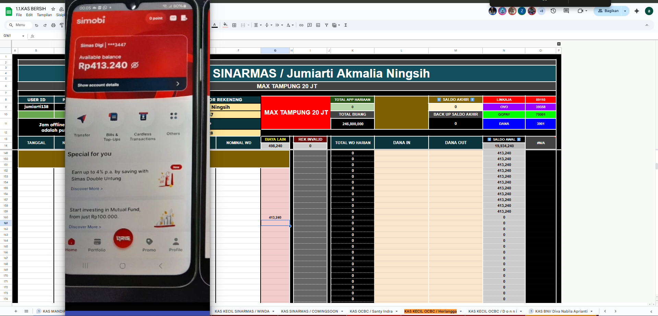Image resolution: width=658 pixels, height=316 pixels.
Task: Toggle balance visibility eye on phone image
Action: click(x=135, y=65)
